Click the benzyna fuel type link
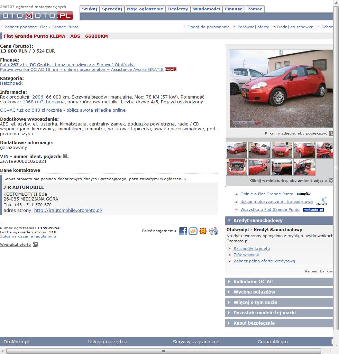 55,102
